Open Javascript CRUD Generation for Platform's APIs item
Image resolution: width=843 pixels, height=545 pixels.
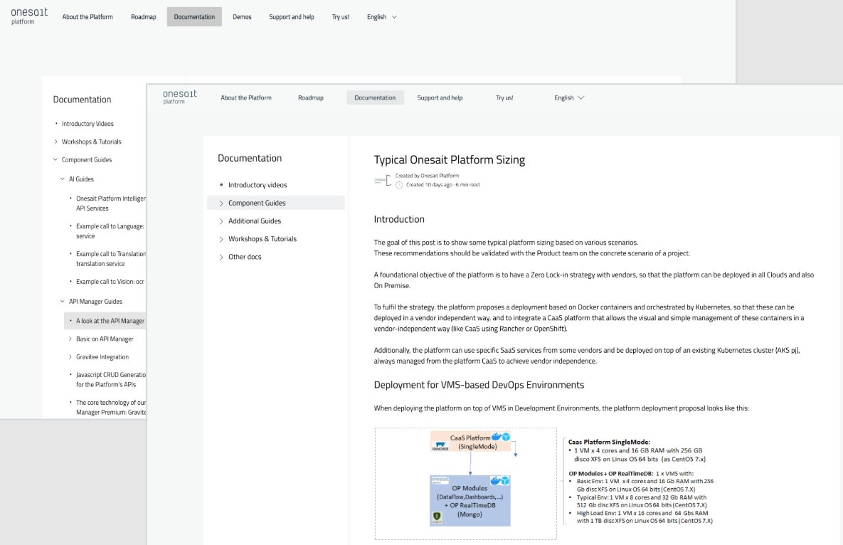click(111, 379)
